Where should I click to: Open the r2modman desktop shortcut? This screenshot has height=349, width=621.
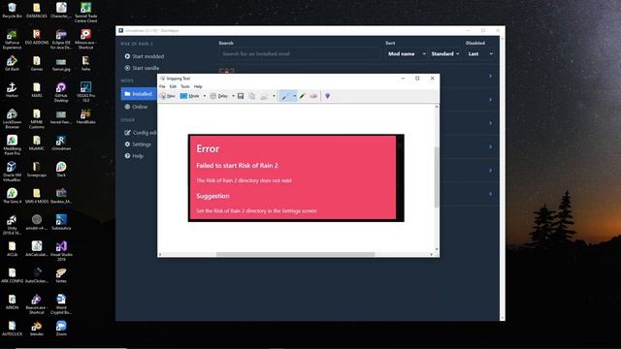point(61,143)
